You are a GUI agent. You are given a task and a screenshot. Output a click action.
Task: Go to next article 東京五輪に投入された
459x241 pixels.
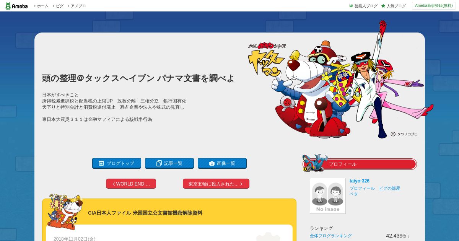pos(216,184)
